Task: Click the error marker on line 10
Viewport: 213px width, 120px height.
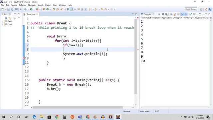Action: coord(24,58)
